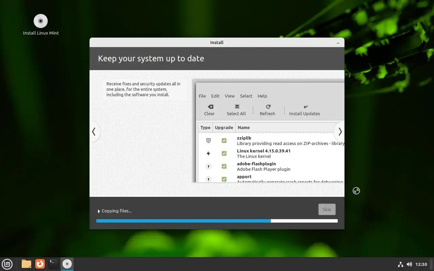
Task: Select the apport package name
Action: [x=244, y=176]
